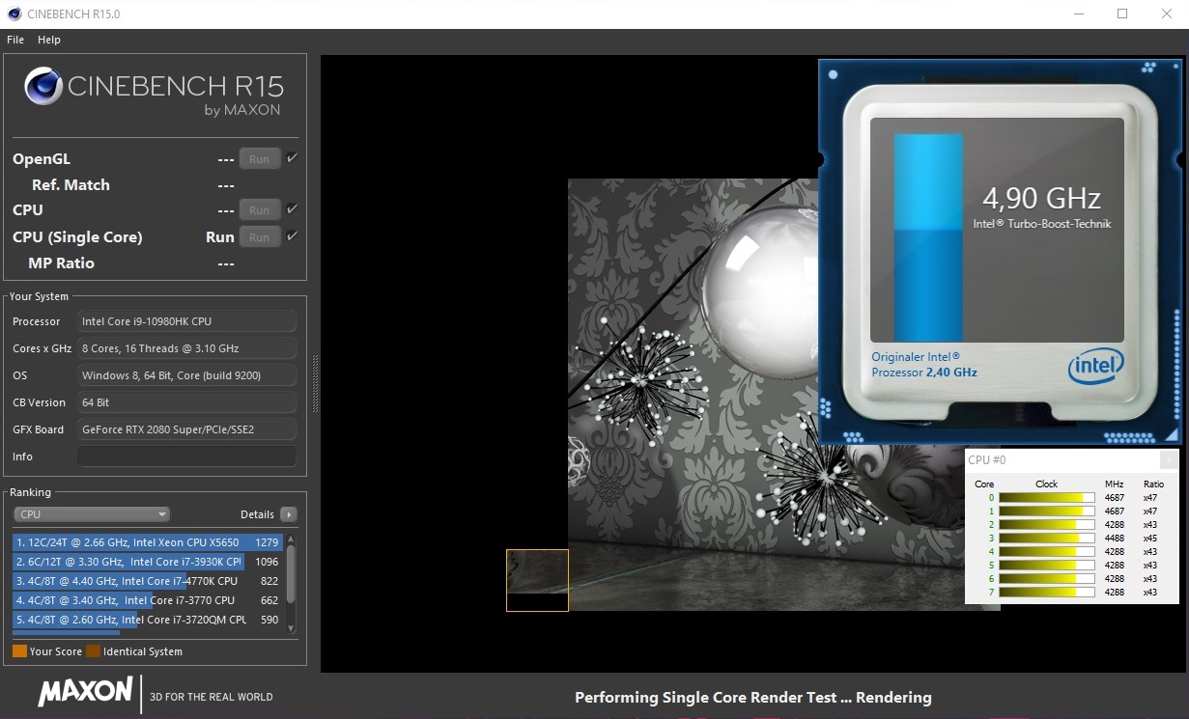The image size is (1189, 719).
Task: Minimize the Cinebench window
Action: pos(1078,14)
